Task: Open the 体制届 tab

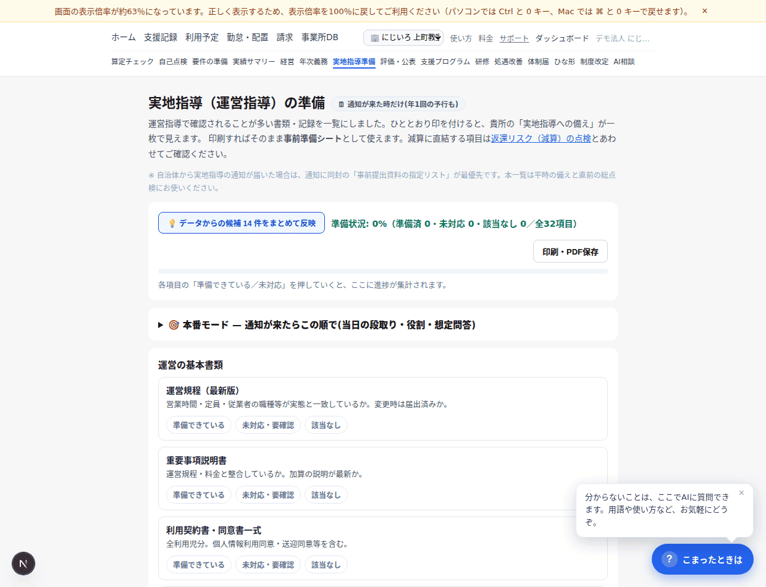Action: pos(538,62)
